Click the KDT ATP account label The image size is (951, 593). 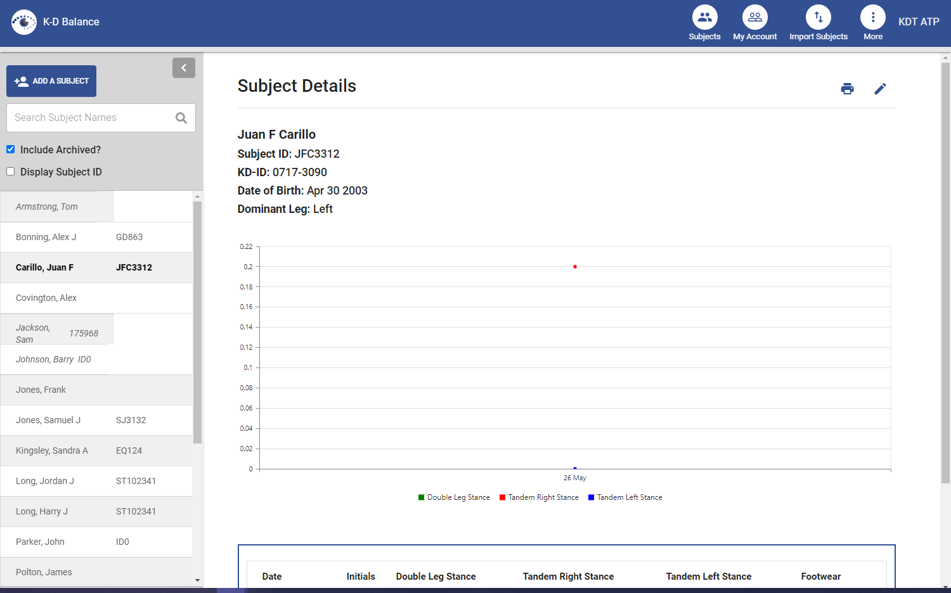point(919,22)
